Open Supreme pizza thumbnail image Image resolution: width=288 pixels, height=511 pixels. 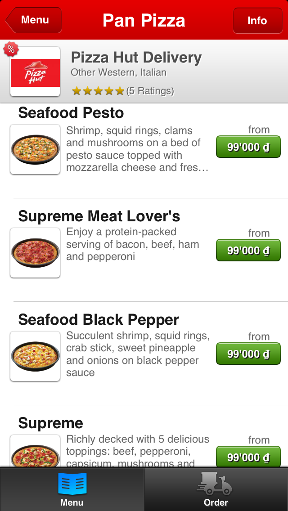point(35,451)
